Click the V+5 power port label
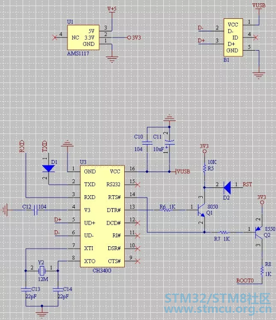276x320 pixels. pyautogui.click(x=112, y=9)
